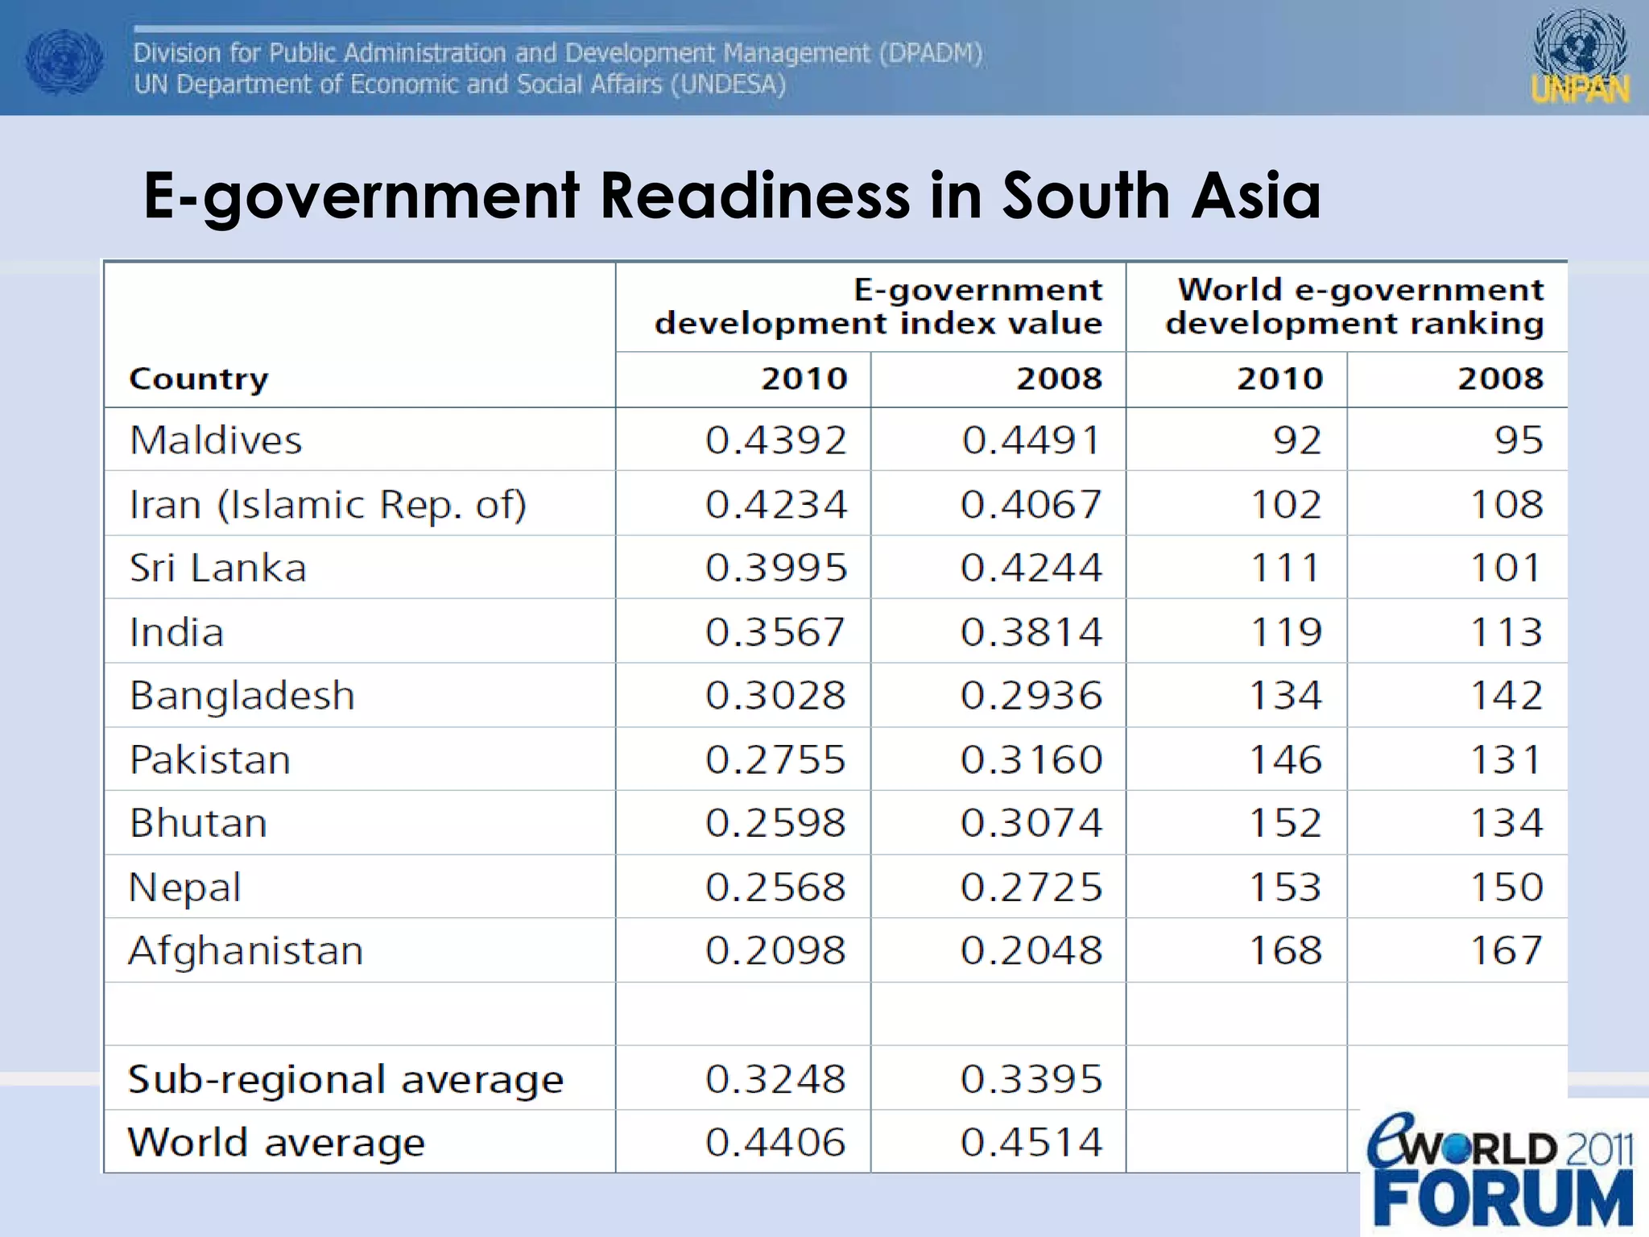Click the DPADM division header text line
The width and height of the screenshot is (1649, 1237).
(558, 53)
